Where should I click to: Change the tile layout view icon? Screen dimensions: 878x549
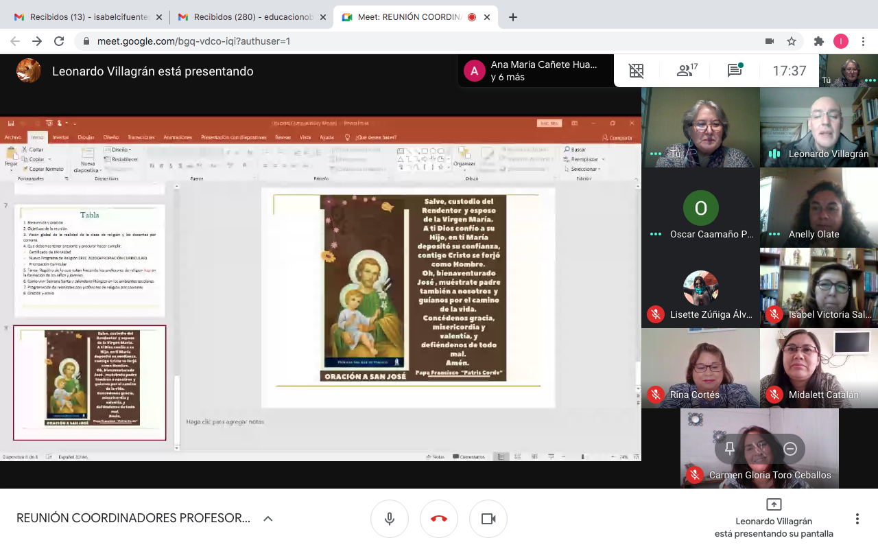tap(637, 71)
